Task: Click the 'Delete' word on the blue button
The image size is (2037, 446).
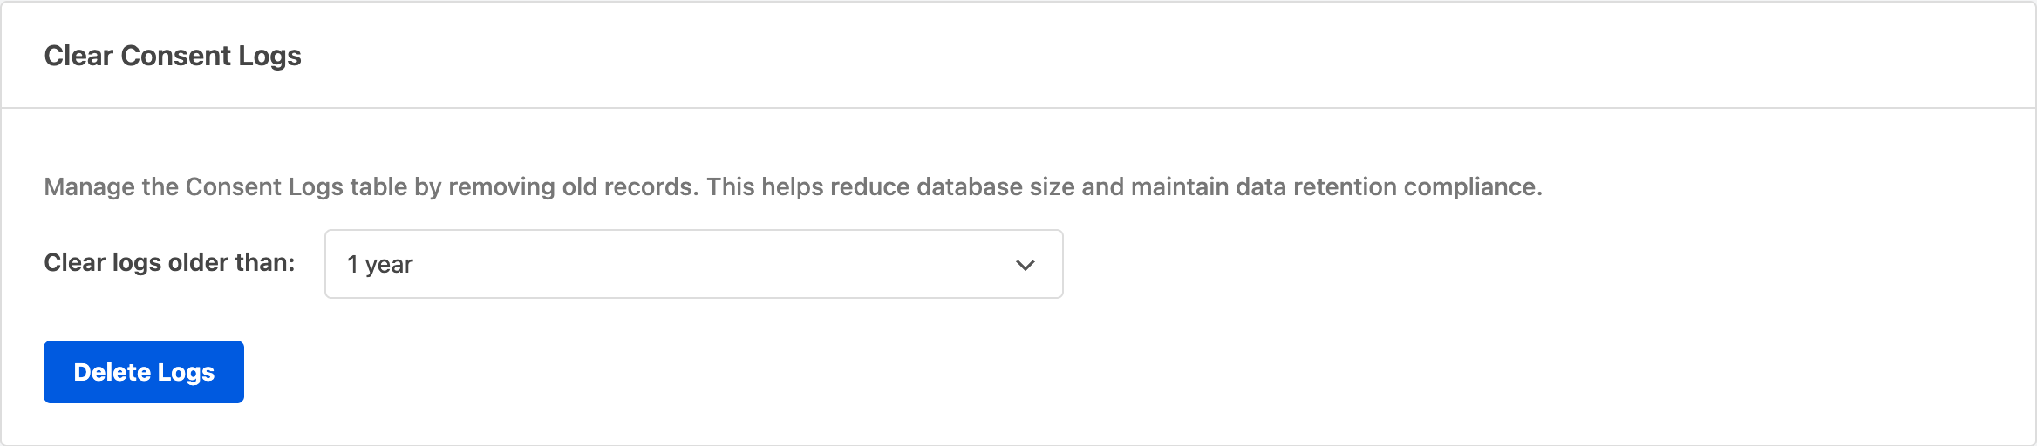Action: (112, 372)
